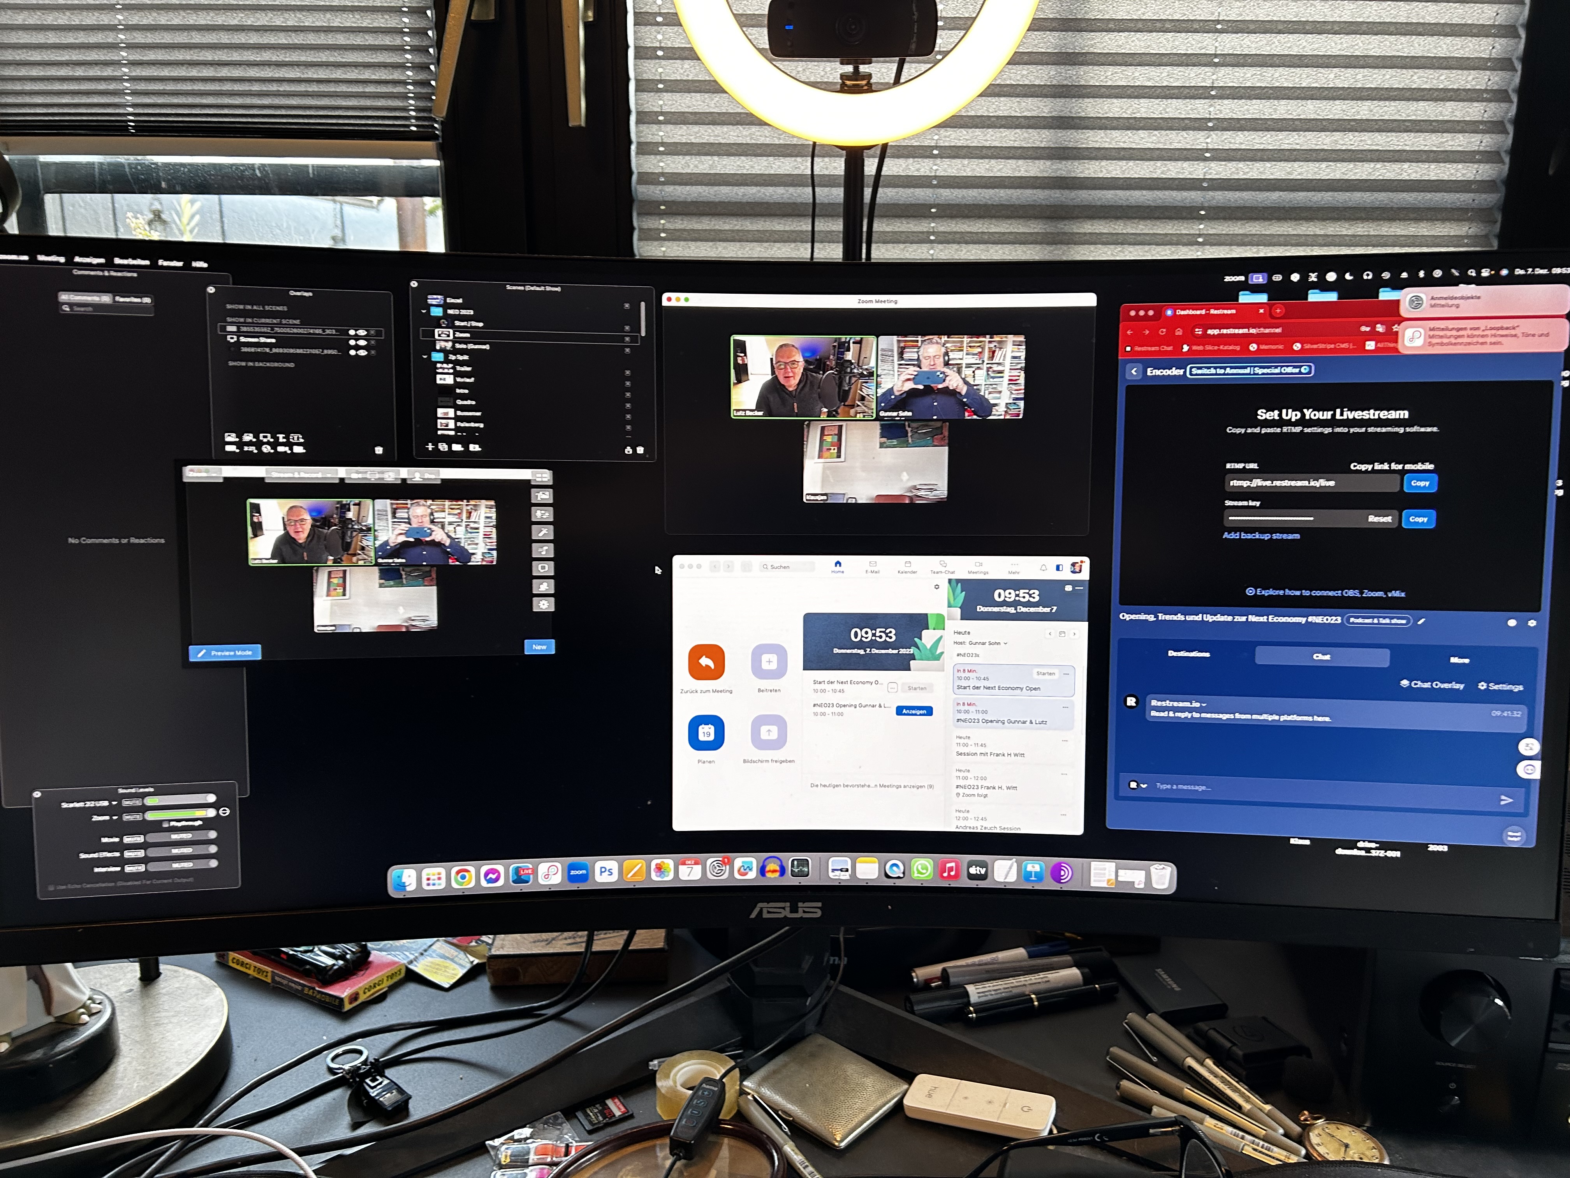Open the Scarlett 2i2 USB source dropdown

tap(114, 803)
